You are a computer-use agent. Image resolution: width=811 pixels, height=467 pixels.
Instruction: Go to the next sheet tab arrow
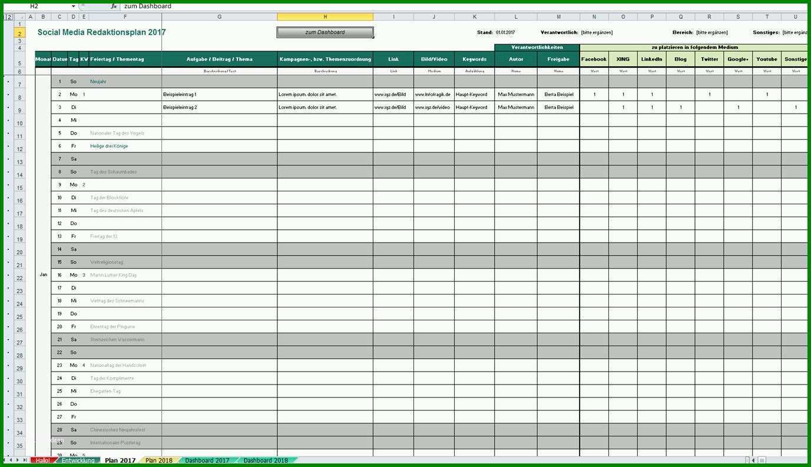coord(19,460)
